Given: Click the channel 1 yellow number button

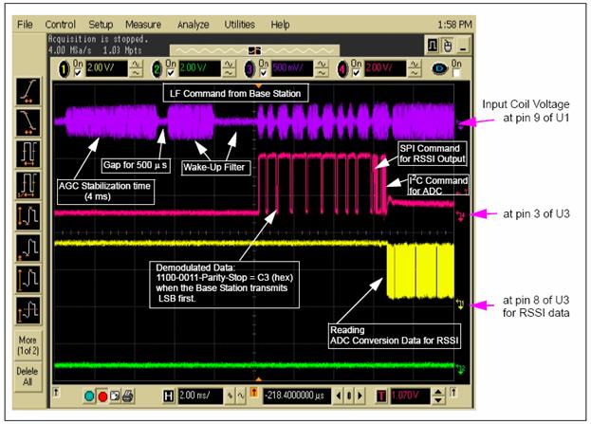Looking at the screenshot, I should tap(65, 69).
